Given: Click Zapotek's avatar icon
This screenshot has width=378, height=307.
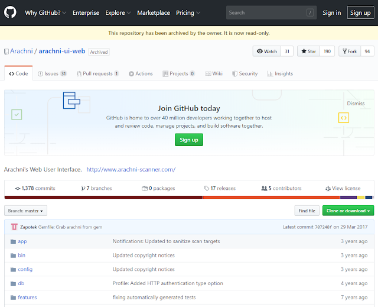Looking at the screenshot, I should [x=14, y=227].
